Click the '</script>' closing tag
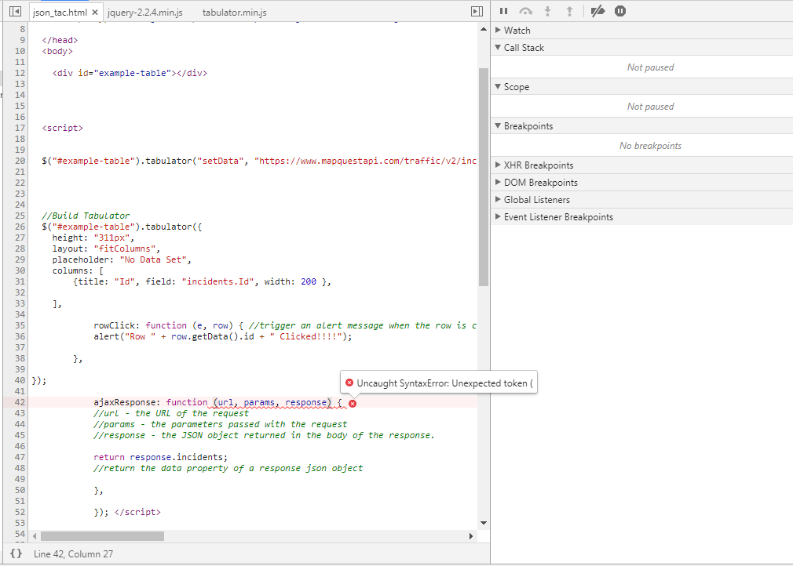 (x=137, y=512)
